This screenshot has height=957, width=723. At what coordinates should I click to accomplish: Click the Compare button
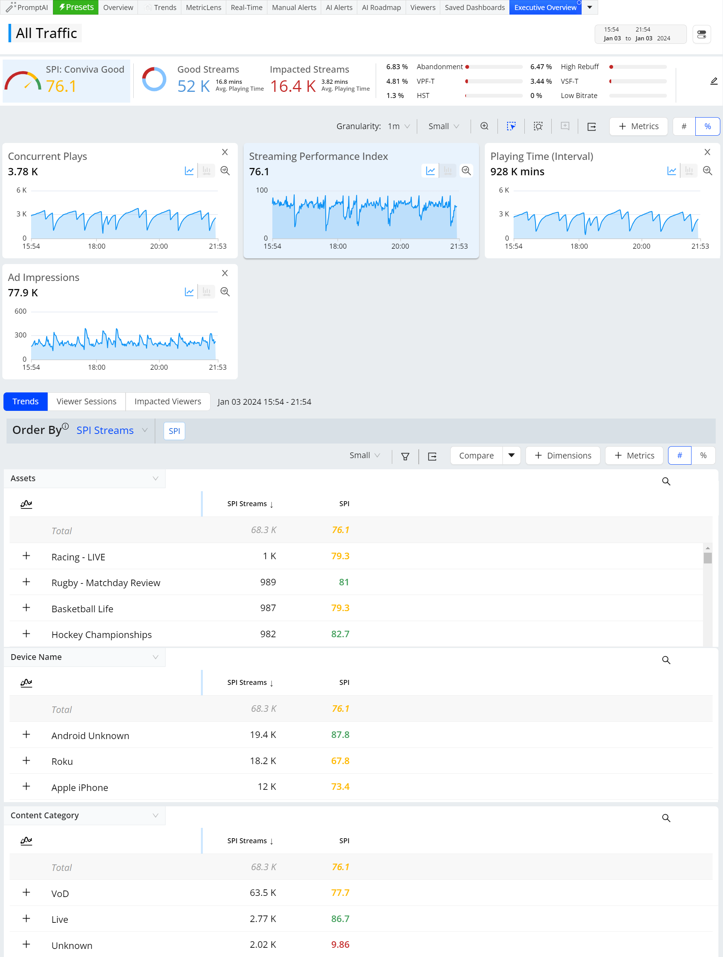point(476,455)
